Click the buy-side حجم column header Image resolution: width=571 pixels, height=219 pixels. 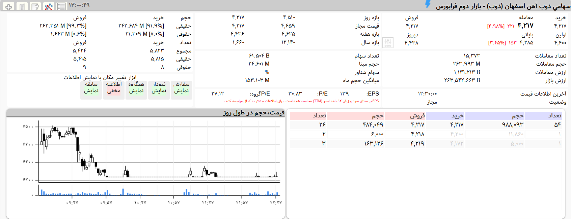tap(495, 116)
